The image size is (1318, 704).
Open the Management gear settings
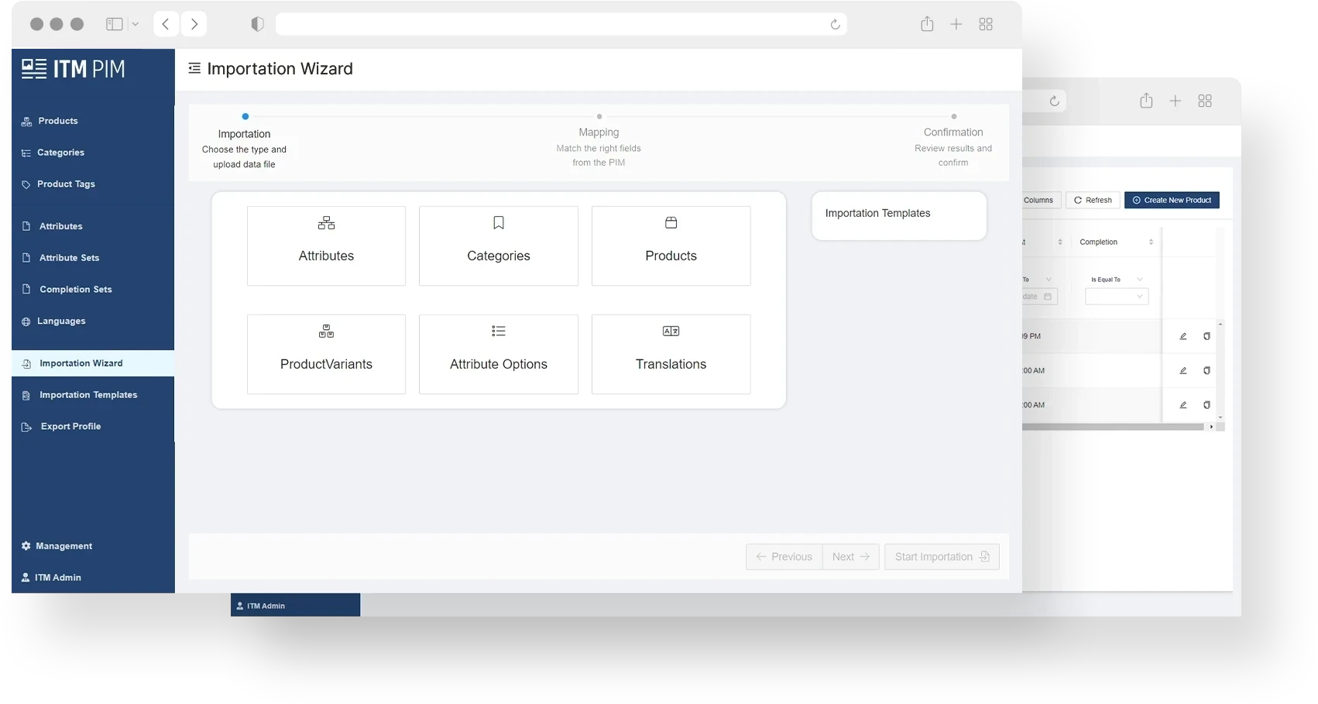tap(26, 546)
